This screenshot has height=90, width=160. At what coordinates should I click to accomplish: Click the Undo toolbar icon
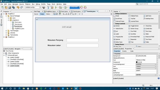18,7
